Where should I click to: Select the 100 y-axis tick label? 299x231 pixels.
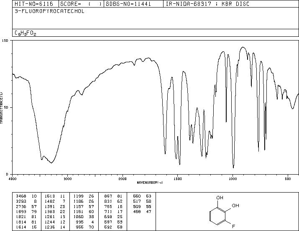[5, 41]
